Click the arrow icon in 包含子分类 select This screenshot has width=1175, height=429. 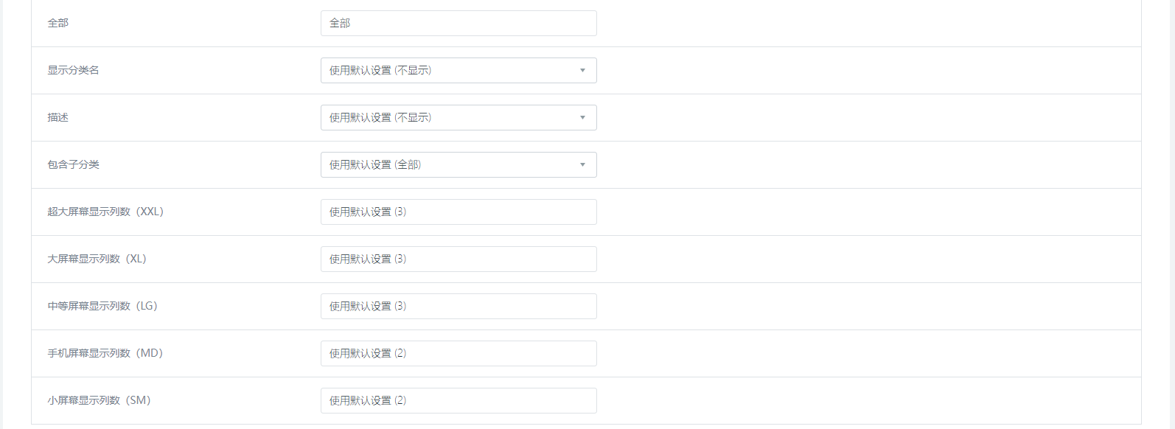(582, 165)
